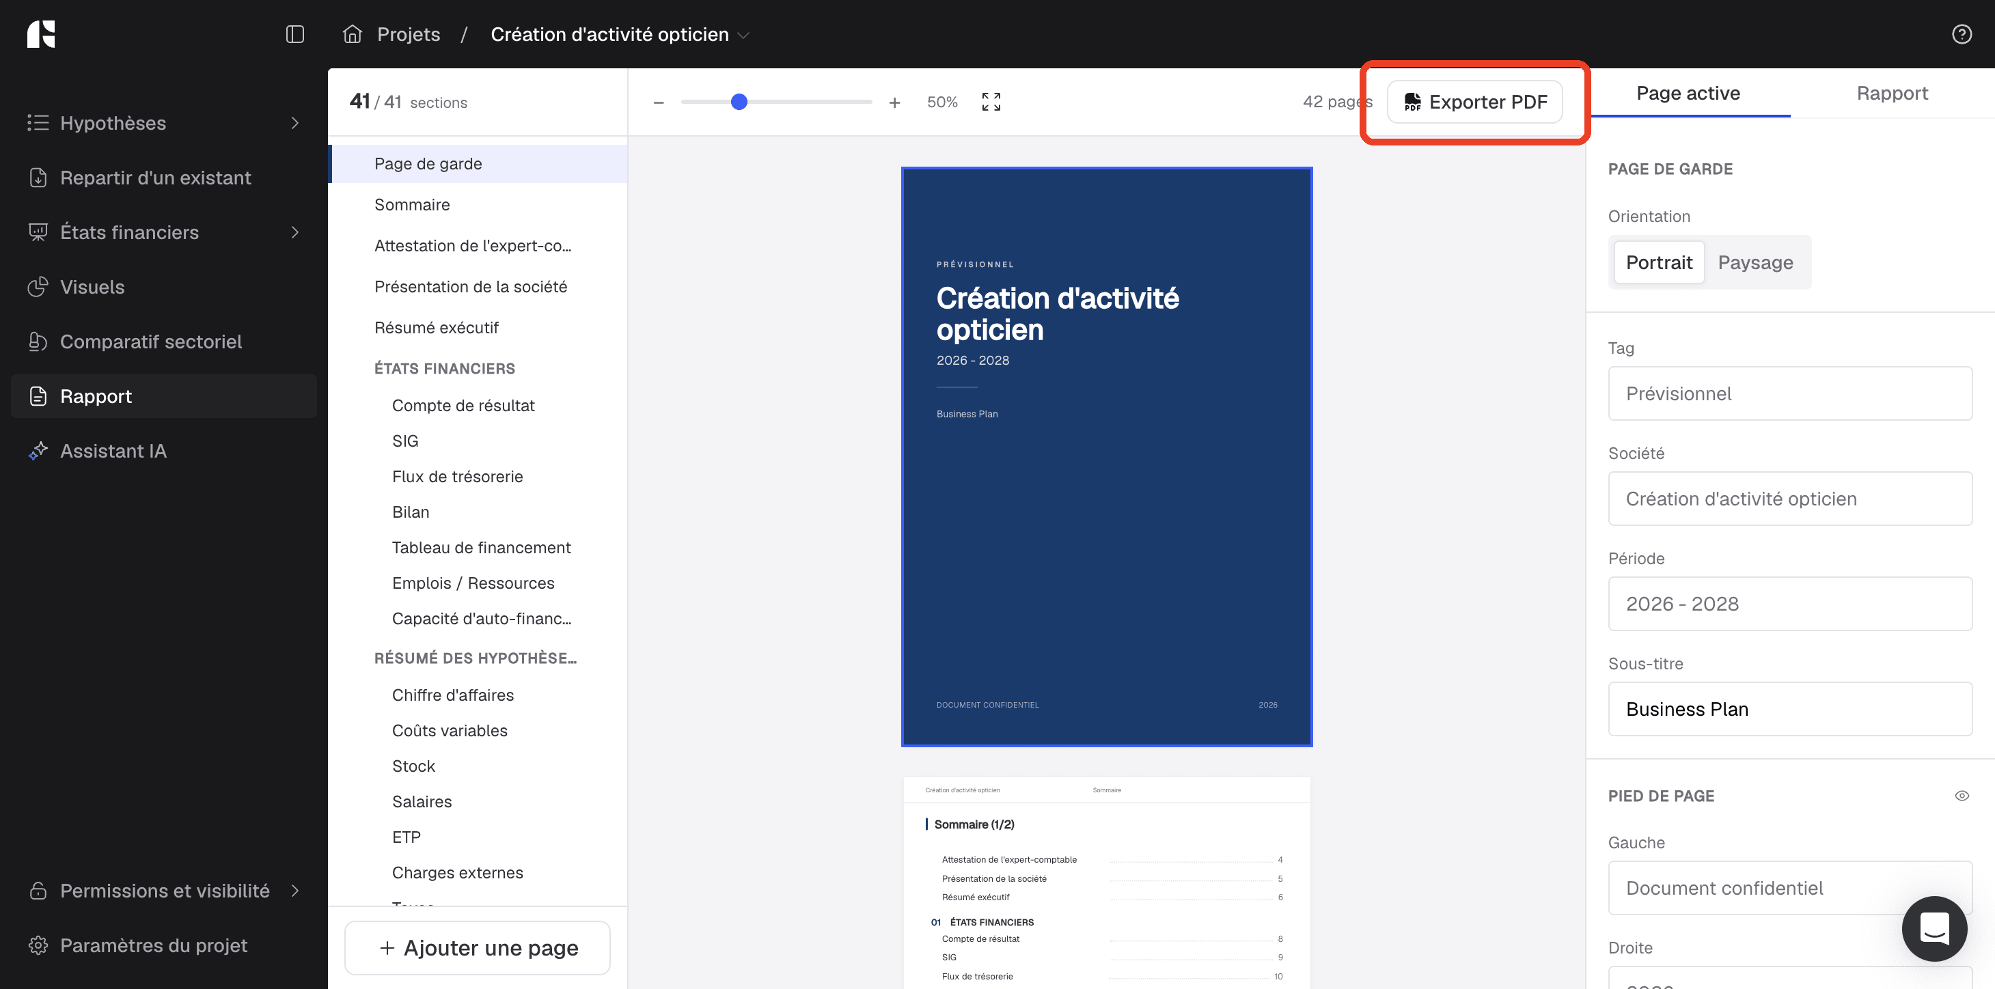This screenshot has height=989, width=1995.
Task: Click the Période input field
Action: point(1790,603)
